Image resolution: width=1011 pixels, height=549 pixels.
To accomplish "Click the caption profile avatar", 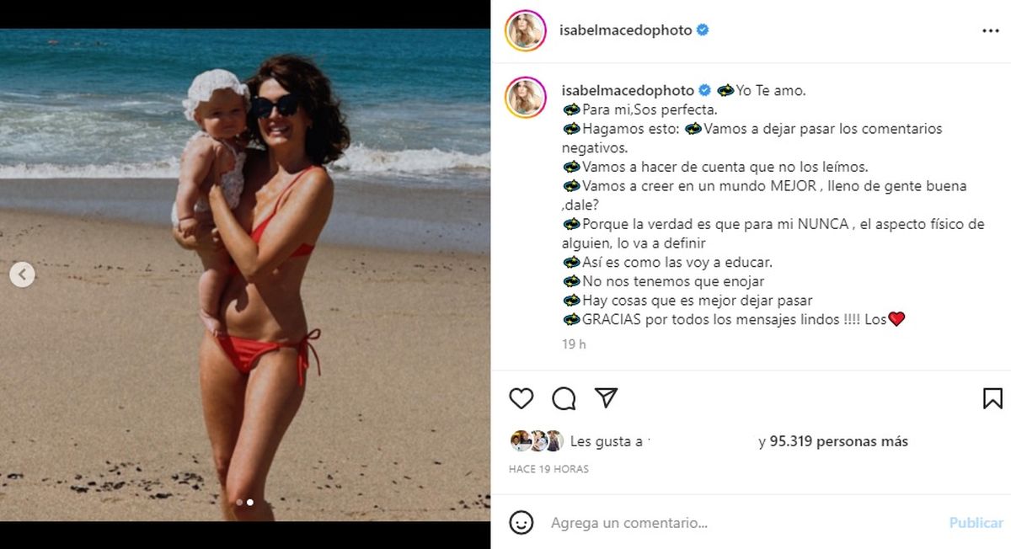I will (525, 97).
